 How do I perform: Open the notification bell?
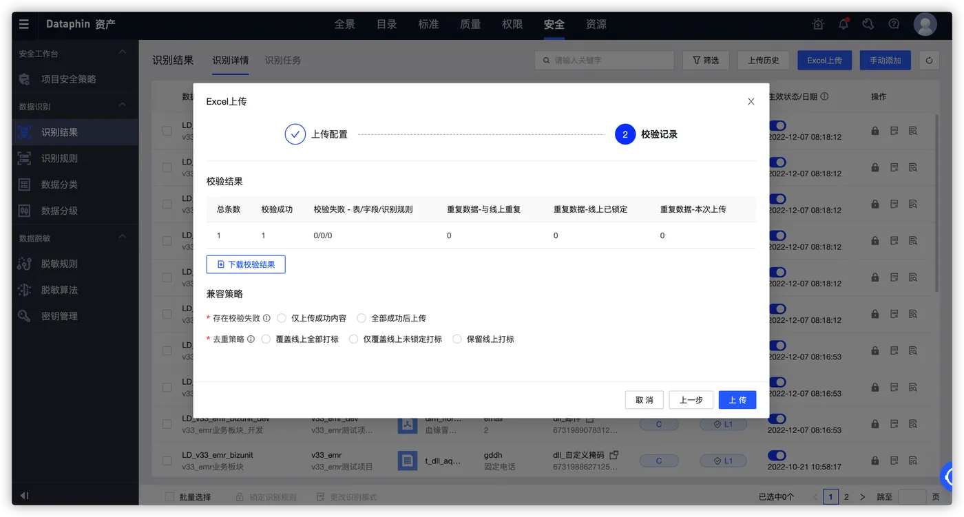tap(843, 24)
